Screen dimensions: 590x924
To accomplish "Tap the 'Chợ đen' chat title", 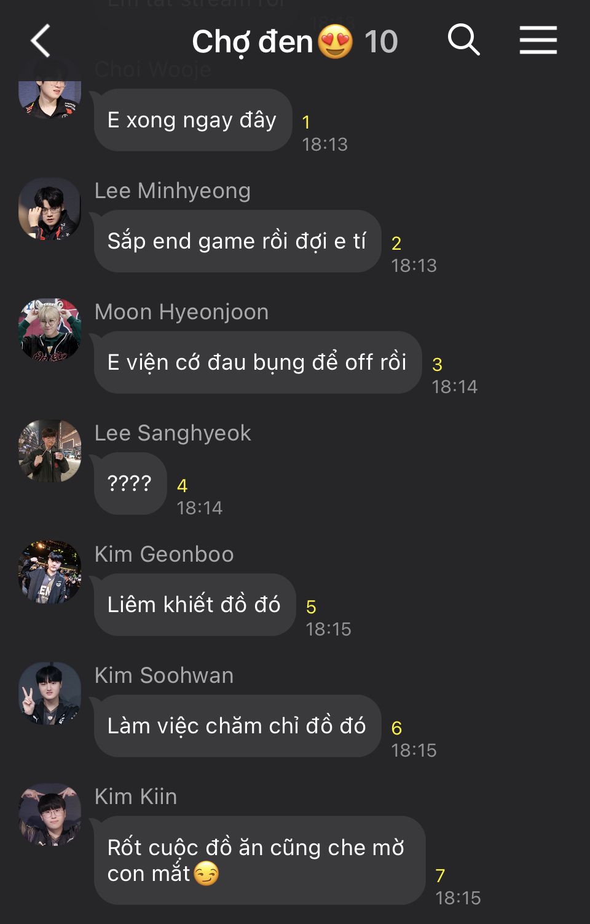I will (253, 42).
